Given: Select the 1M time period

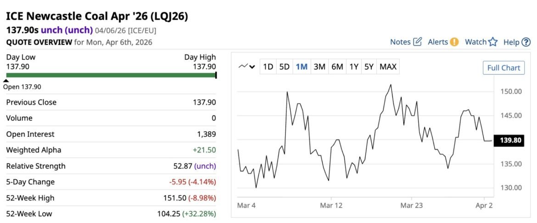Looking at the screenshot, I should (302, 67).
